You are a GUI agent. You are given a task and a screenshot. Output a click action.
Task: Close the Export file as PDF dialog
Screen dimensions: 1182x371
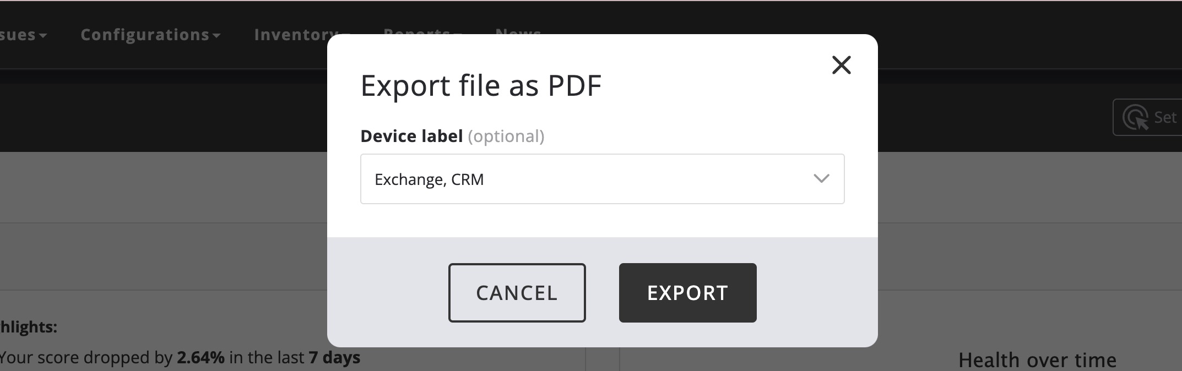click(841, 65)
